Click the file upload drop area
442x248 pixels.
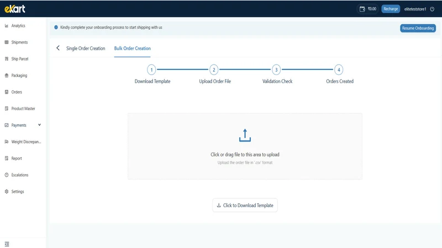pos(245,146)
